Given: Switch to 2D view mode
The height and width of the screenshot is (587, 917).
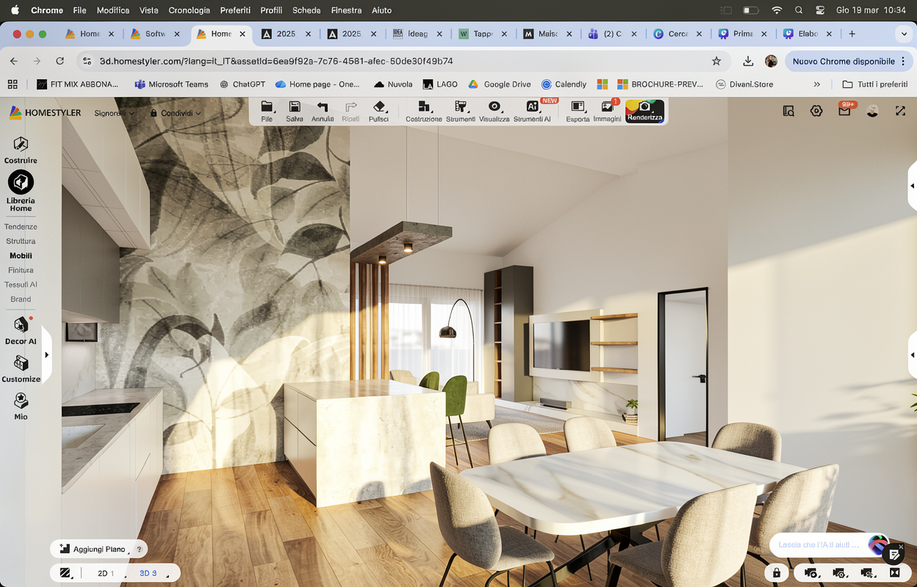Looking at the screenshot, I should pyautogui.click(x=104, y=573).
